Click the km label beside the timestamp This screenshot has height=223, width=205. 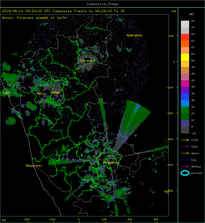click(174, 11)
